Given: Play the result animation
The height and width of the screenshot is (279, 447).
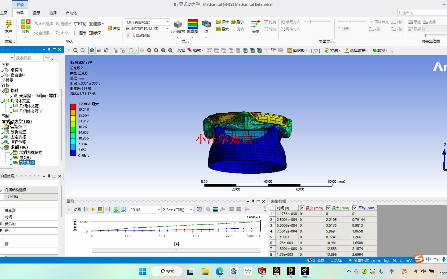Looking at the screenshot, I should (x=93, y=209).
